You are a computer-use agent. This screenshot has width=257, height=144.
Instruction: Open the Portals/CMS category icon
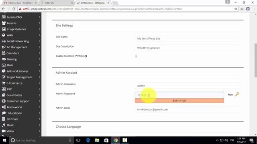point(4,17)
